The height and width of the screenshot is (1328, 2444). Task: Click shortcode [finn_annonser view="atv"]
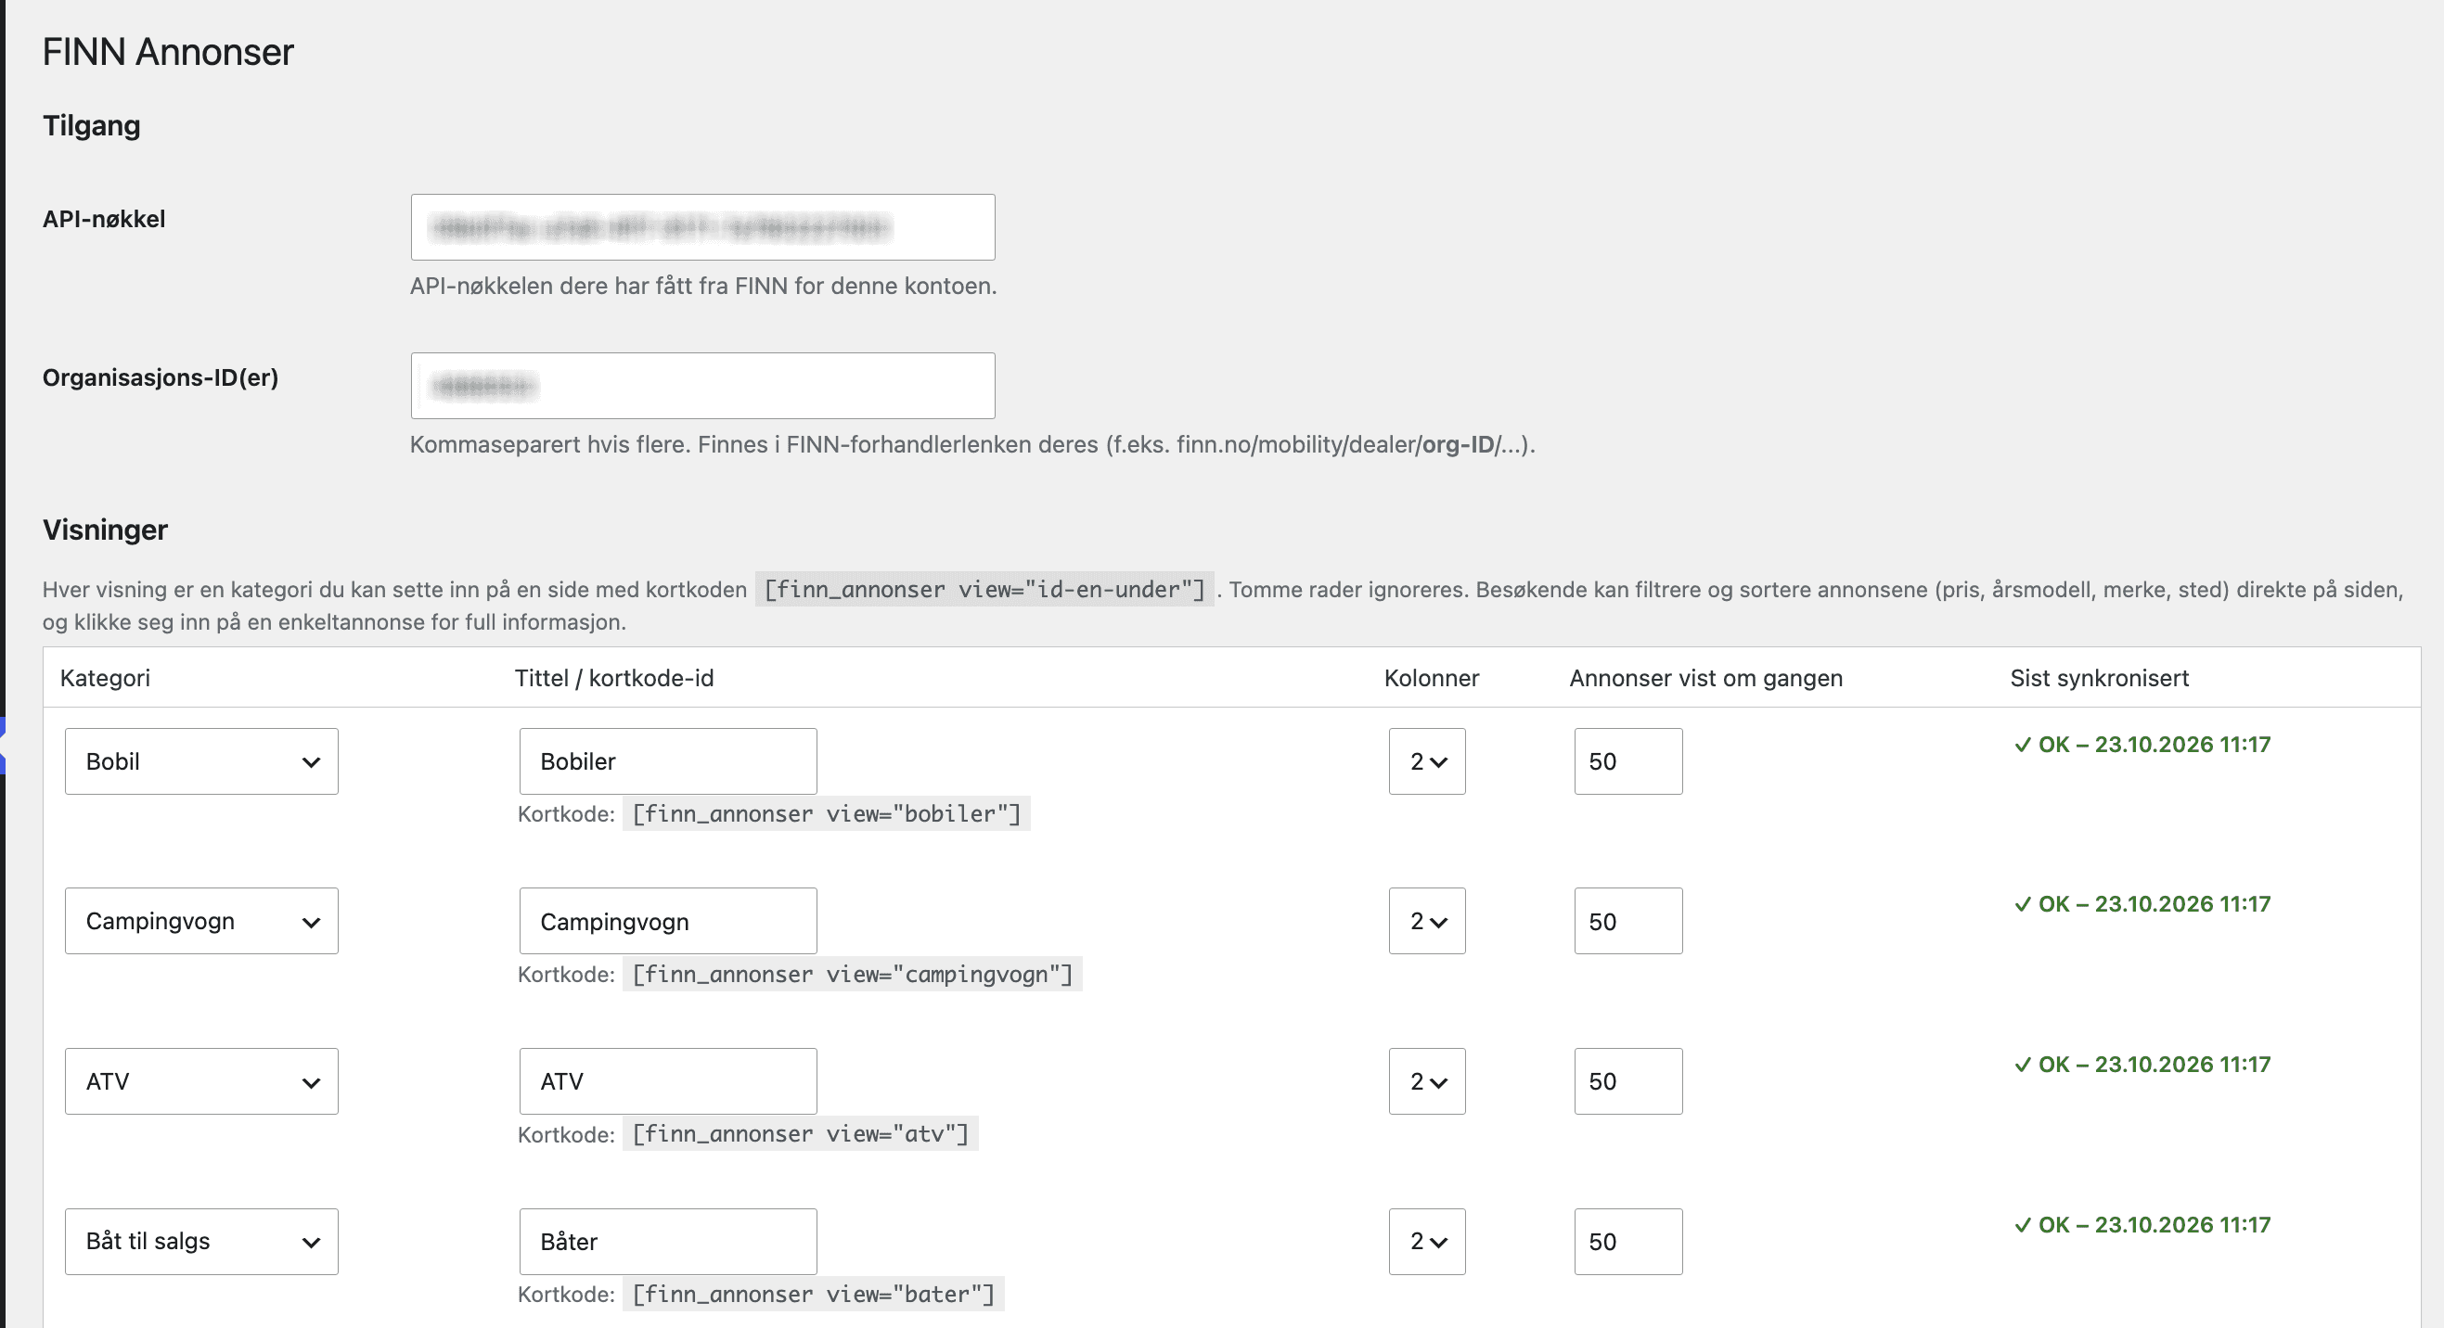tap(800, 1133)
